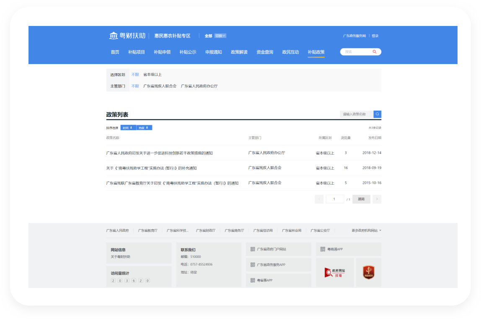Select 省本级以上 region filter

[153, 75]
